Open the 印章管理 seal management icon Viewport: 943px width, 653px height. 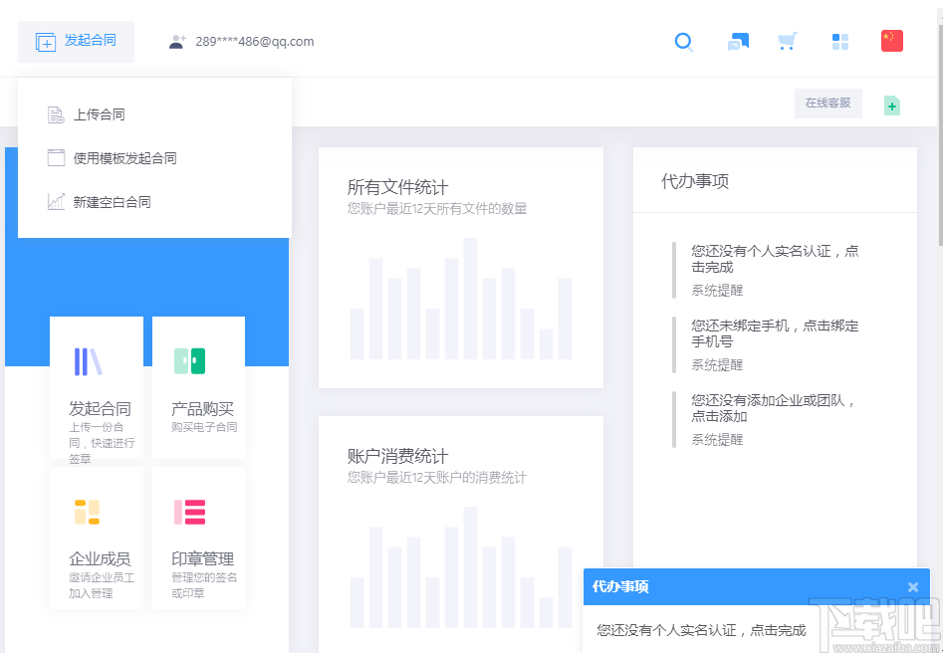tap(189, 511)
